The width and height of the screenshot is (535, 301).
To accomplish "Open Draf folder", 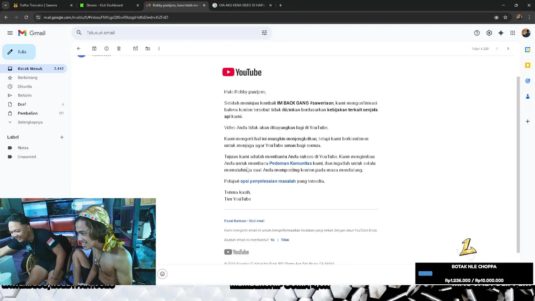I will tap(33, 104).
